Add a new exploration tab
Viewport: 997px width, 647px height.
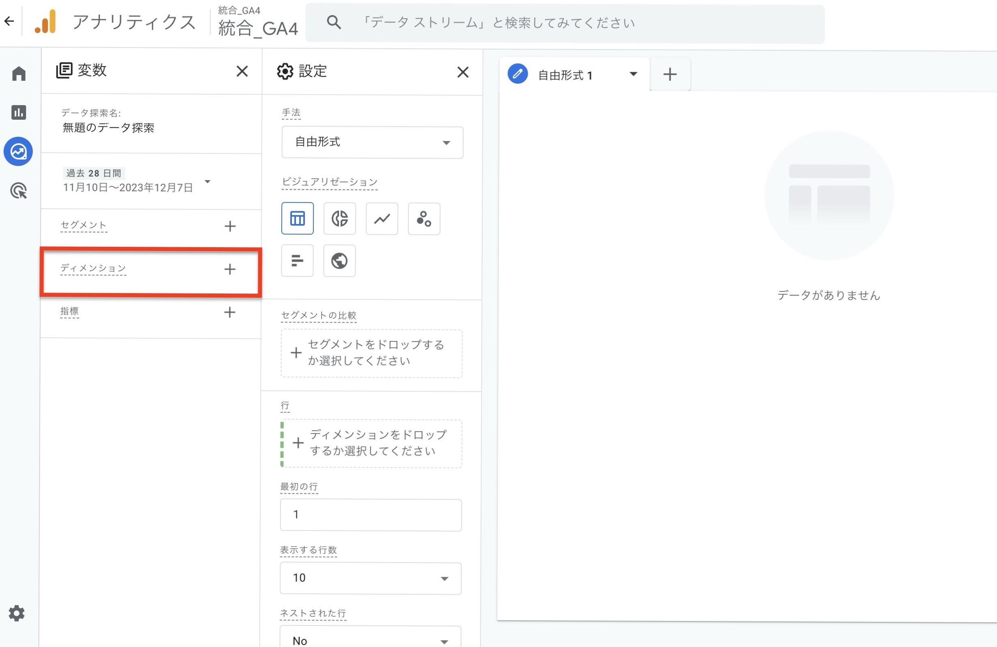tap(669, 75)
